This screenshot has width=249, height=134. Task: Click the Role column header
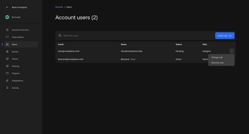(x=205, y=44)
